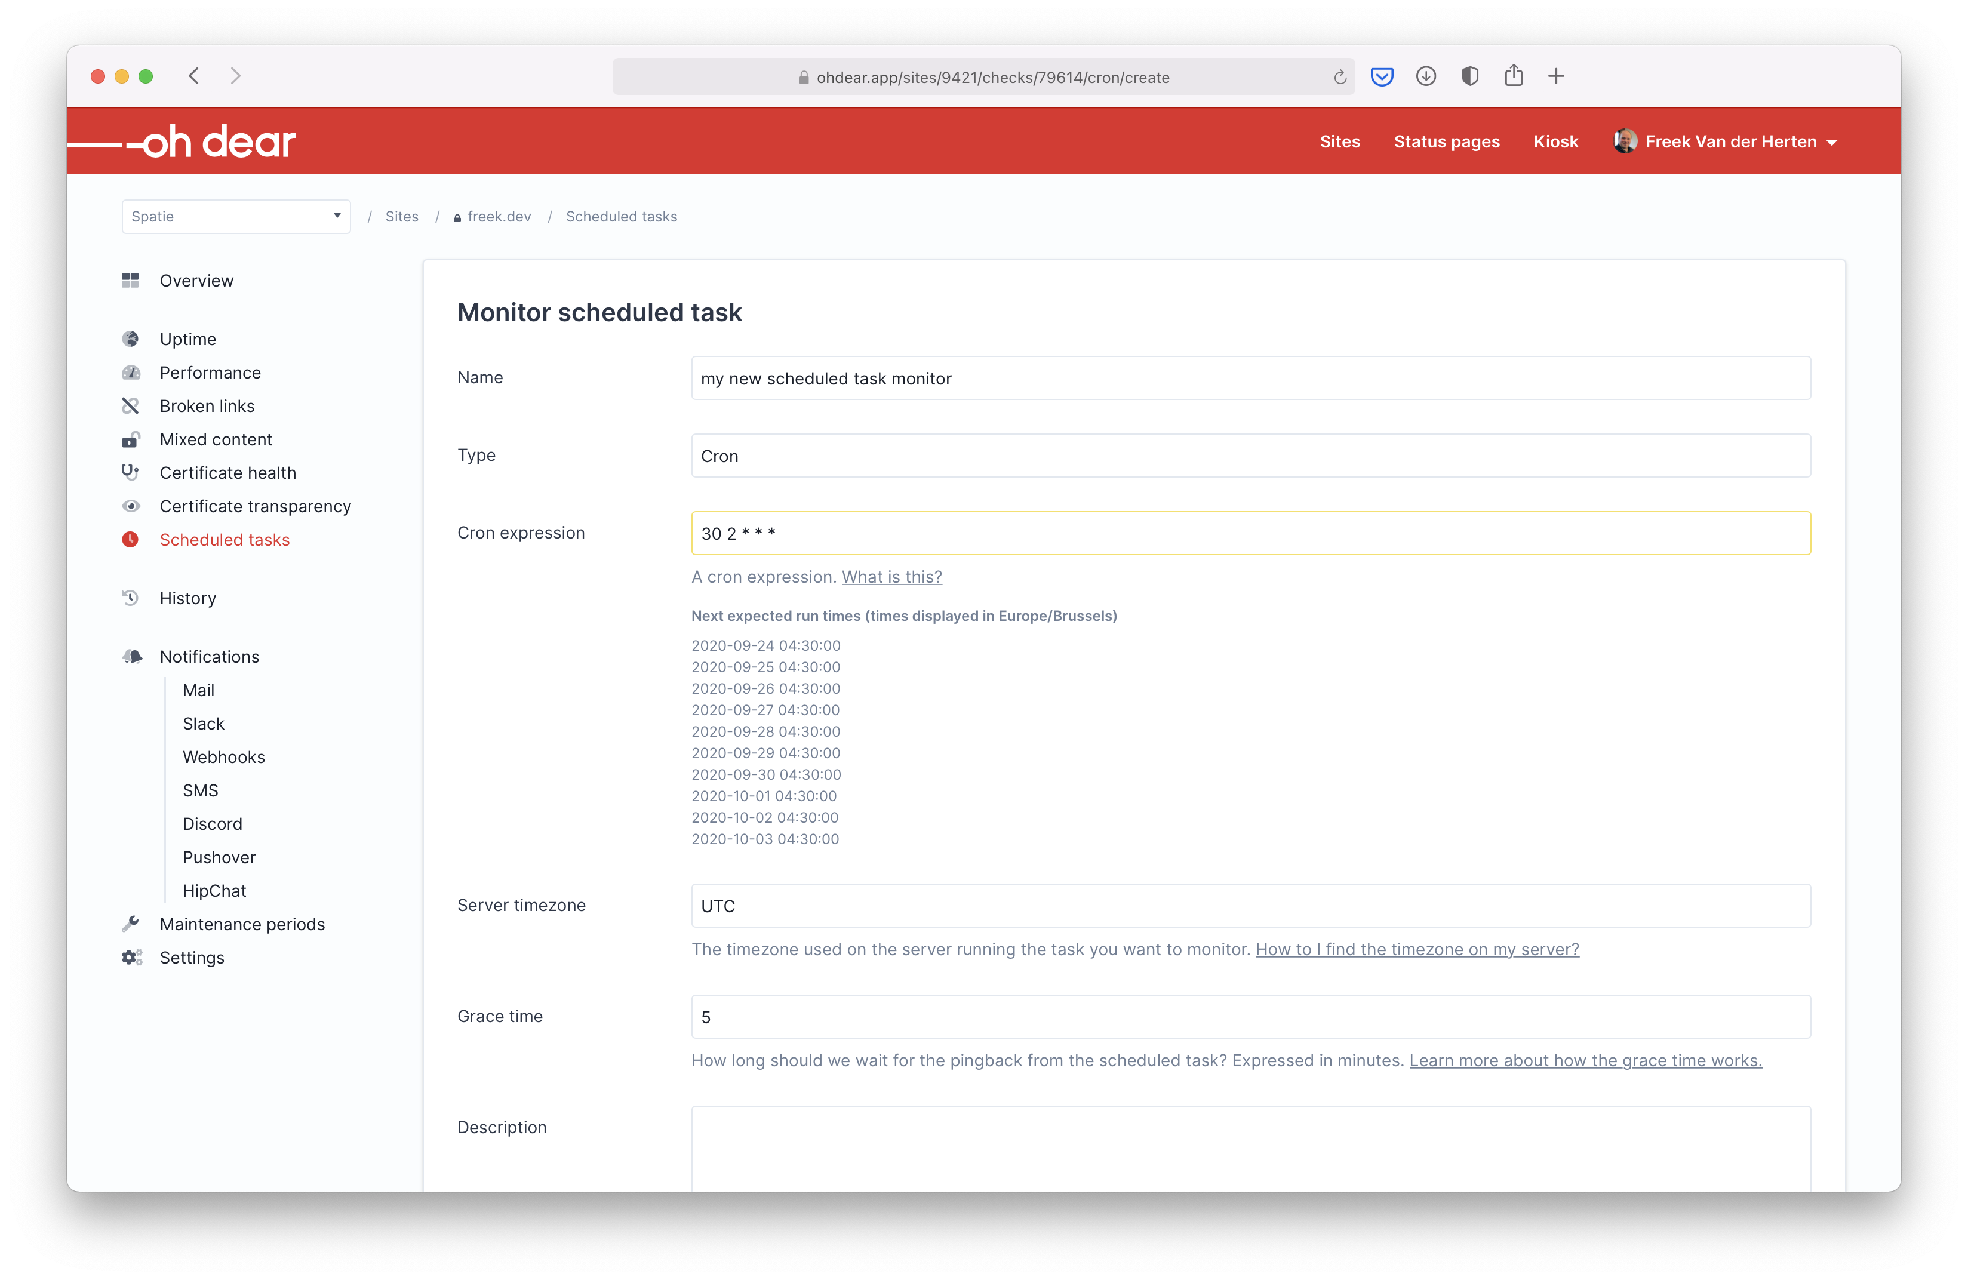Open 'How to I find the timezone' link

(1417, 949)
